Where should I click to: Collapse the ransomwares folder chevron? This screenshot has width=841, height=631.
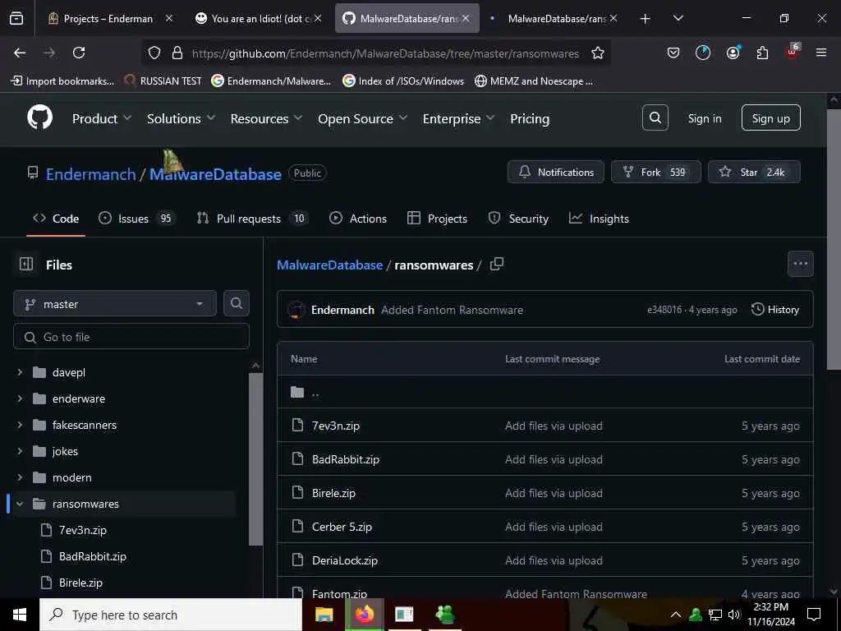(x=20, y=504)
